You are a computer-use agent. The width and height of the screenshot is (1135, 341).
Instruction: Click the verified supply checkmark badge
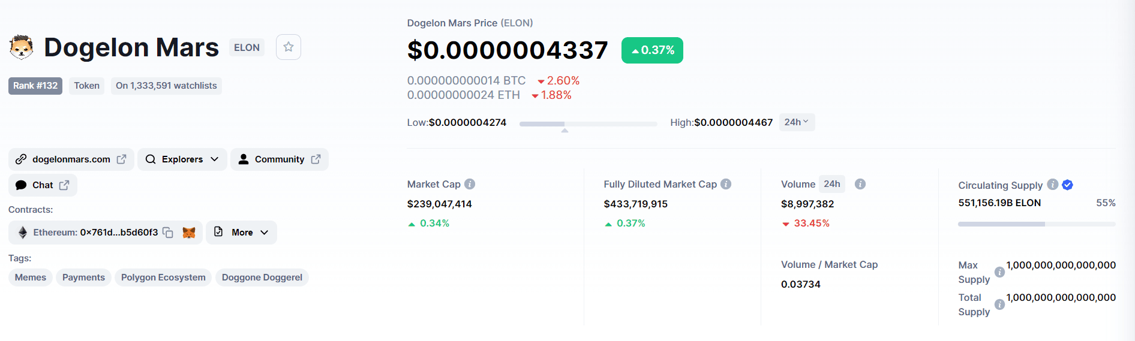pyautogui.click(x=1067, y=185)
